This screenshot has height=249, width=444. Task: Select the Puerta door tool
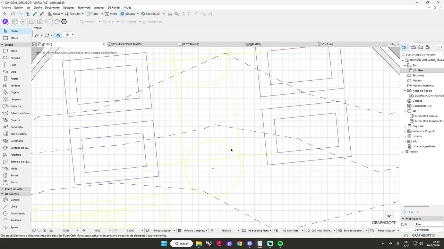coord(16,79)
